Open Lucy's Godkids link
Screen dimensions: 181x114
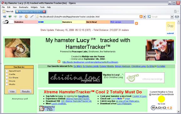[59, 104]
